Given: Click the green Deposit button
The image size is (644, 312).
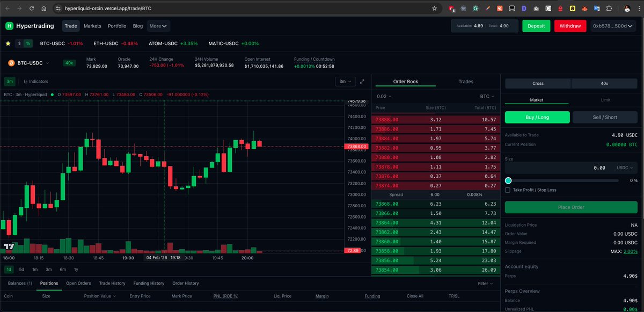Looking at the screenshot, I should coord(536,26).
